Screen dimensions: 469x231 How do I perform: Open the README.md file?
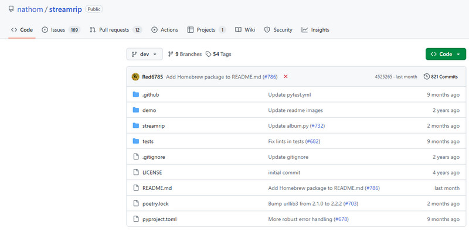[157, 188]
